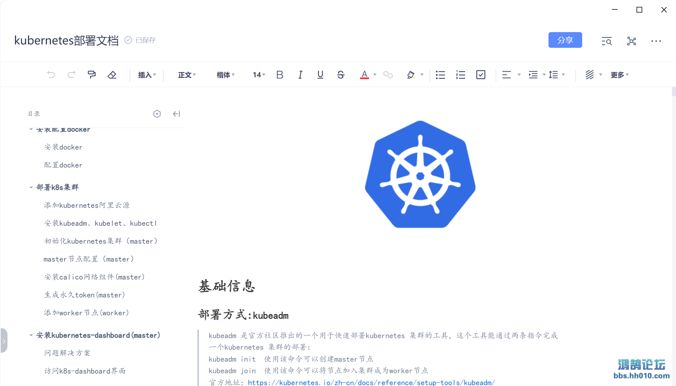Select the format painter tool
Viewport: 676px width, 386px height.
click(x=92, y=75)
